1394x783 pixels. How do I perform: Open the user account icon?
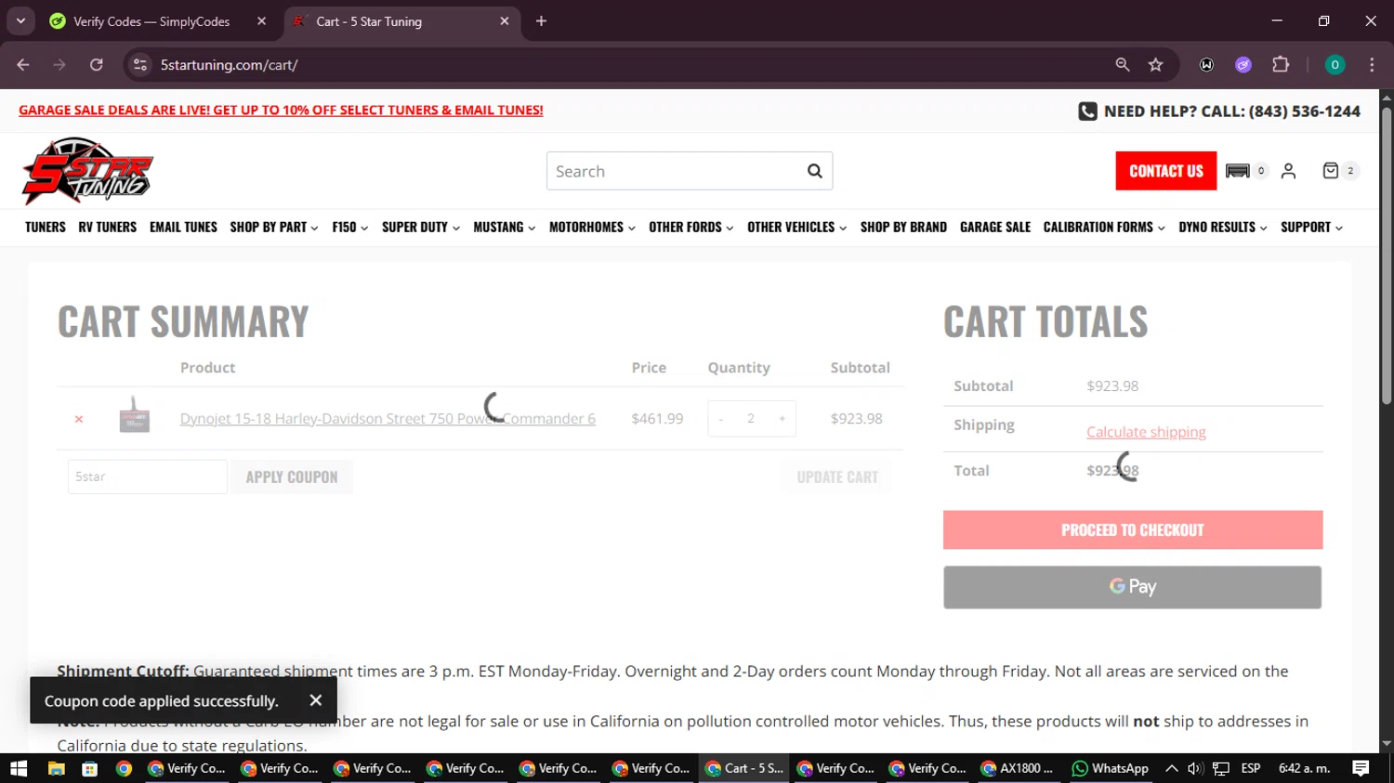coord(1288,171)
